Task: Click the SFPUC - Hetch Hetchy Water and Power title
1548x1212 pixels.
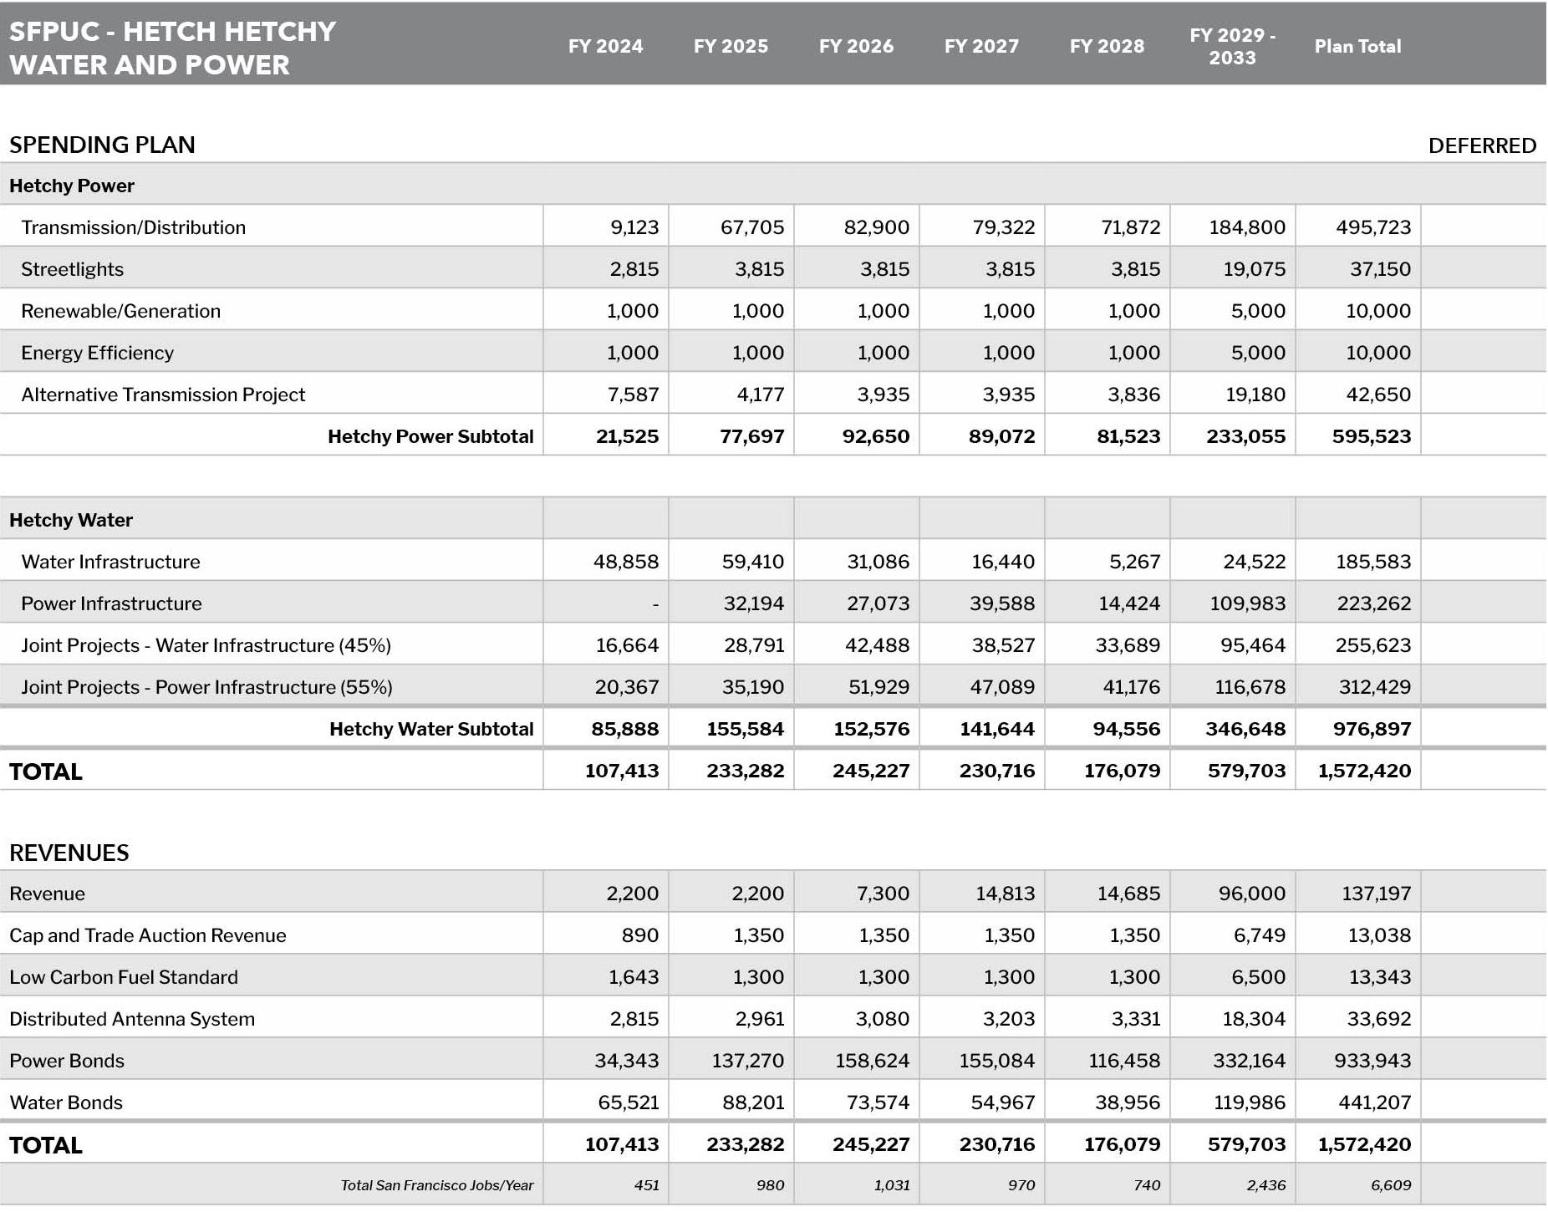Action: click(172, 48)
